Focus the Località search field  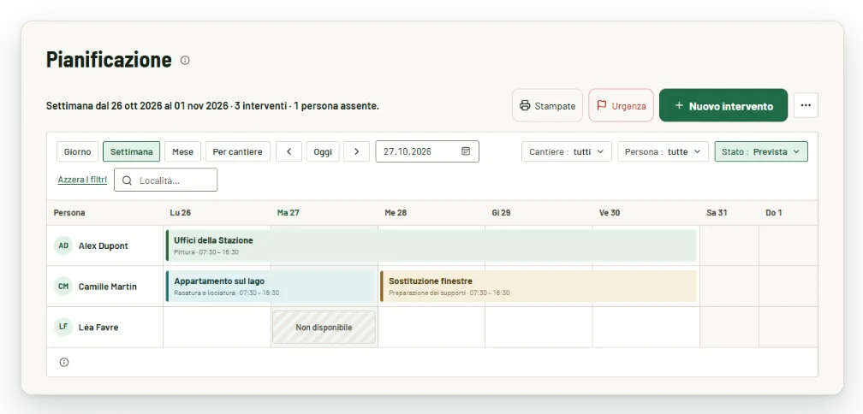coord(166,180)
